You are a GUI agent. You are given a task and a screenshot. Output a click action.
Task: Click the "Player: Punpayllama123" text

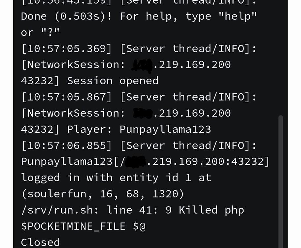point(139,129)
